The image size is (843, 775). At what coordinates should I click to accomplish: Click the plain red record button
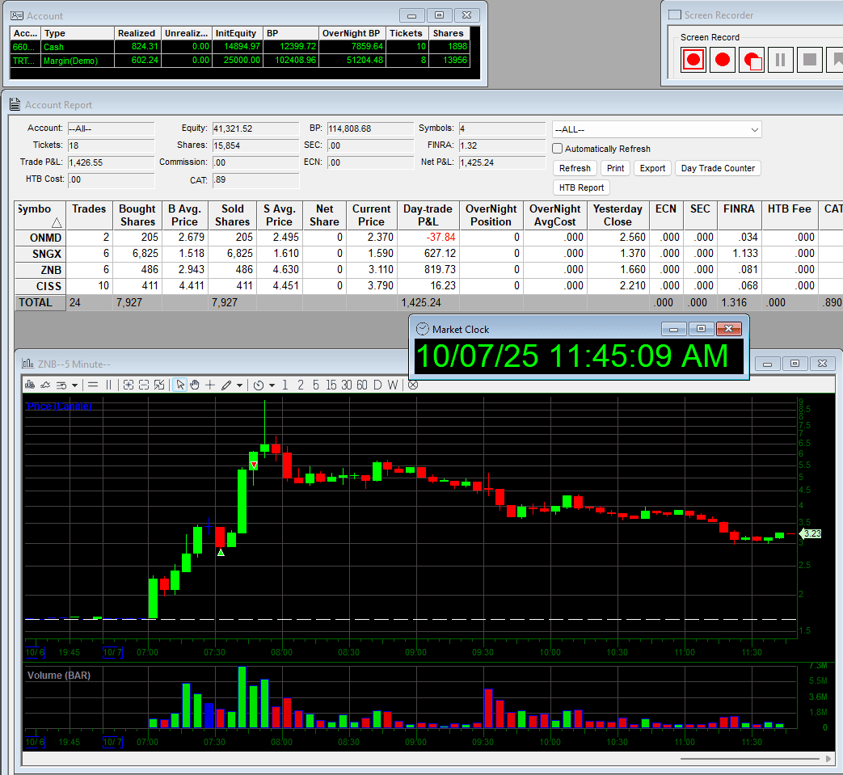(x=723, y=59)
